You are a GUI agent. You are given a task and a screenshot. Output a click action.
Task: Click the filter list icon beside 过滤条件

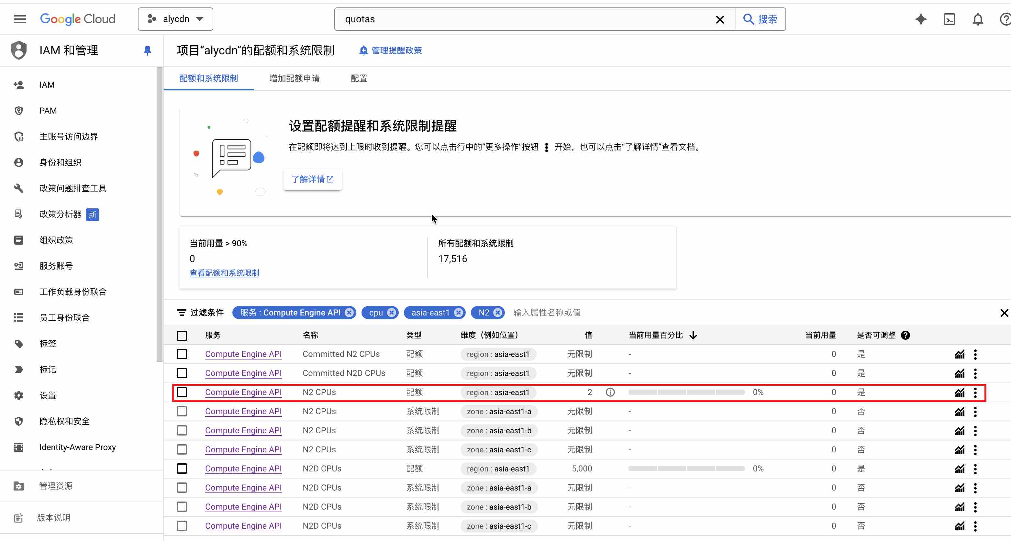(181, 313)
